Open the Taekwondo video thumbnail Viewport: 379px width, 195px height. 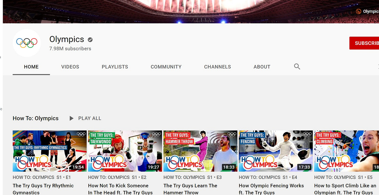click(125, 151)
